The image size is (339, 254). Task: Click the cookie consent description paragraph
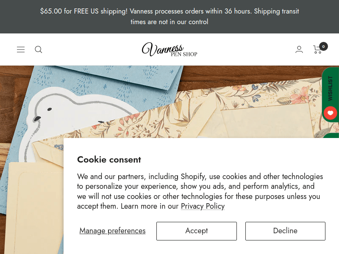[x=200, y=191]
